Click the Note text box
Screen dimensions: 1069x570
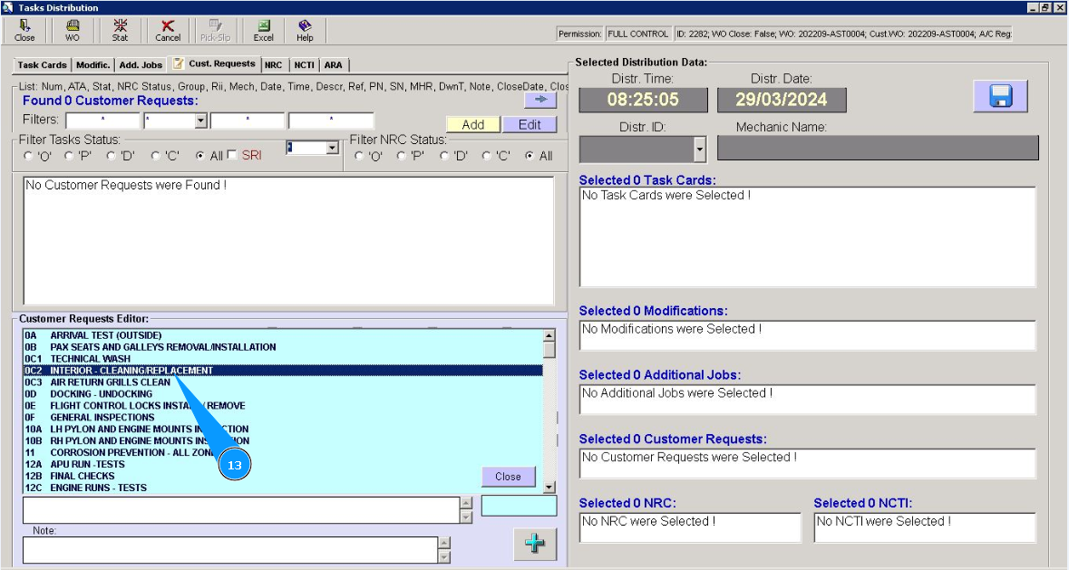coord(229,550)
